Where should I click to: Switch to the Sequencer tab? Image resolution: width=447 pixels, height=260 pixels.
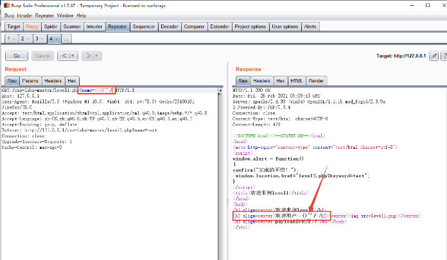coord(144,26)
